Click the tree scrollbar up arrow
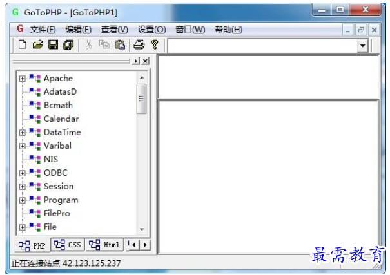The height and width of the screenshot is (275, 390). (142, 78)
